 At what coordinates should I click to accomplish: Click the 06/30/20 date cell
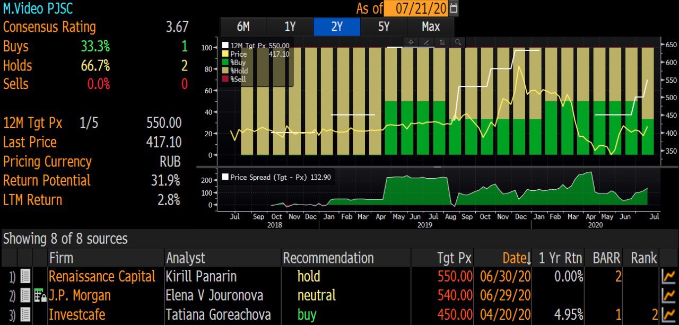click(x=504, y=277)
